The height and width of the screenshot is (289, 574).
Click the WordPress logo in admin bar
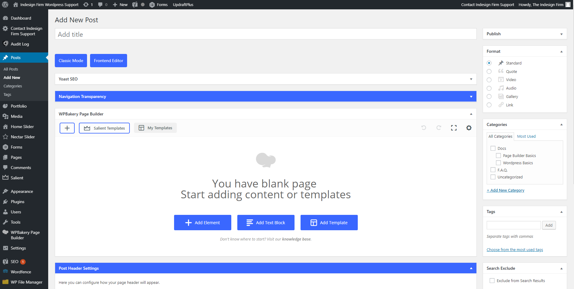5,5
